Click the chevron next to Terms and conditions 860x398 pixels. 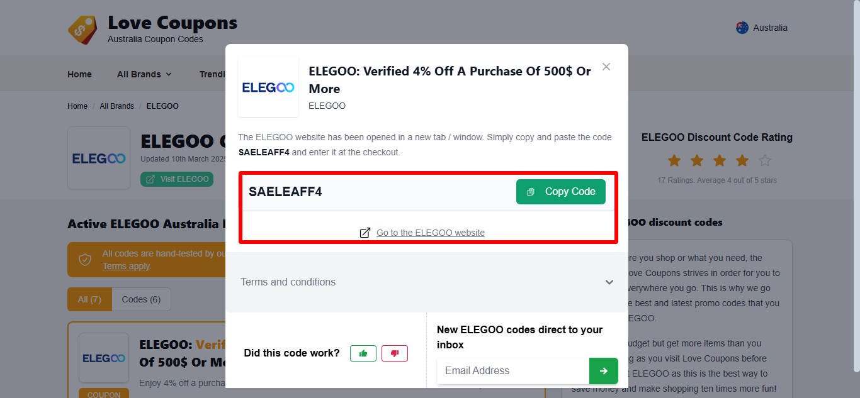point(609,282)
